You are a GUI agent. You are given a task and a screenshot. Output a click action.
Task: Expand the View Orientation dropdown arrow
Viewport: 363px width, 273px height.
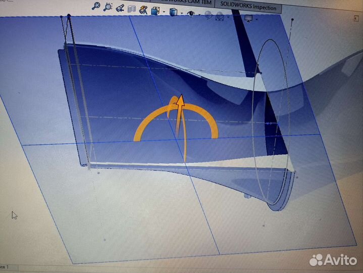[164, 12]
